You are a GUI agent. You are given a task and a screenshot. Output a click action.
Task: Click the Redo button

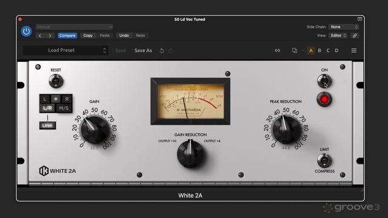[x=140, y=36]
